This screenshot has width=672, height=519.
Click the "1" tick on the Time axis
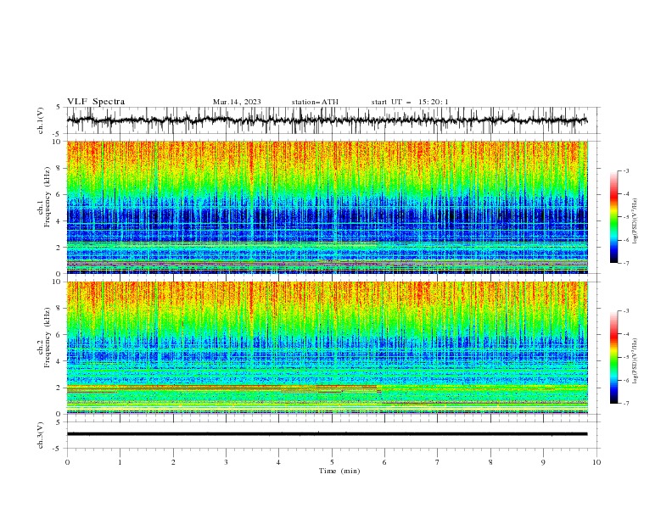coord(120,462)
